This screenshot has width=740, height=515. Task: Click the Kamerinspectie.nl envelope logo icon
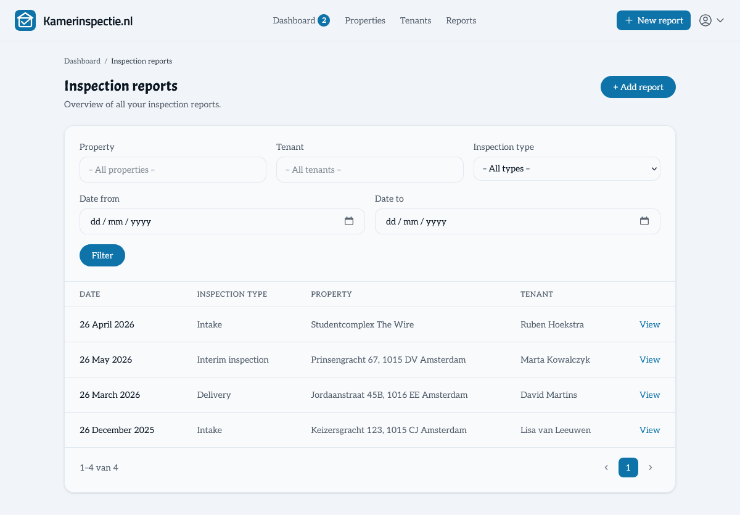[25, 20]
